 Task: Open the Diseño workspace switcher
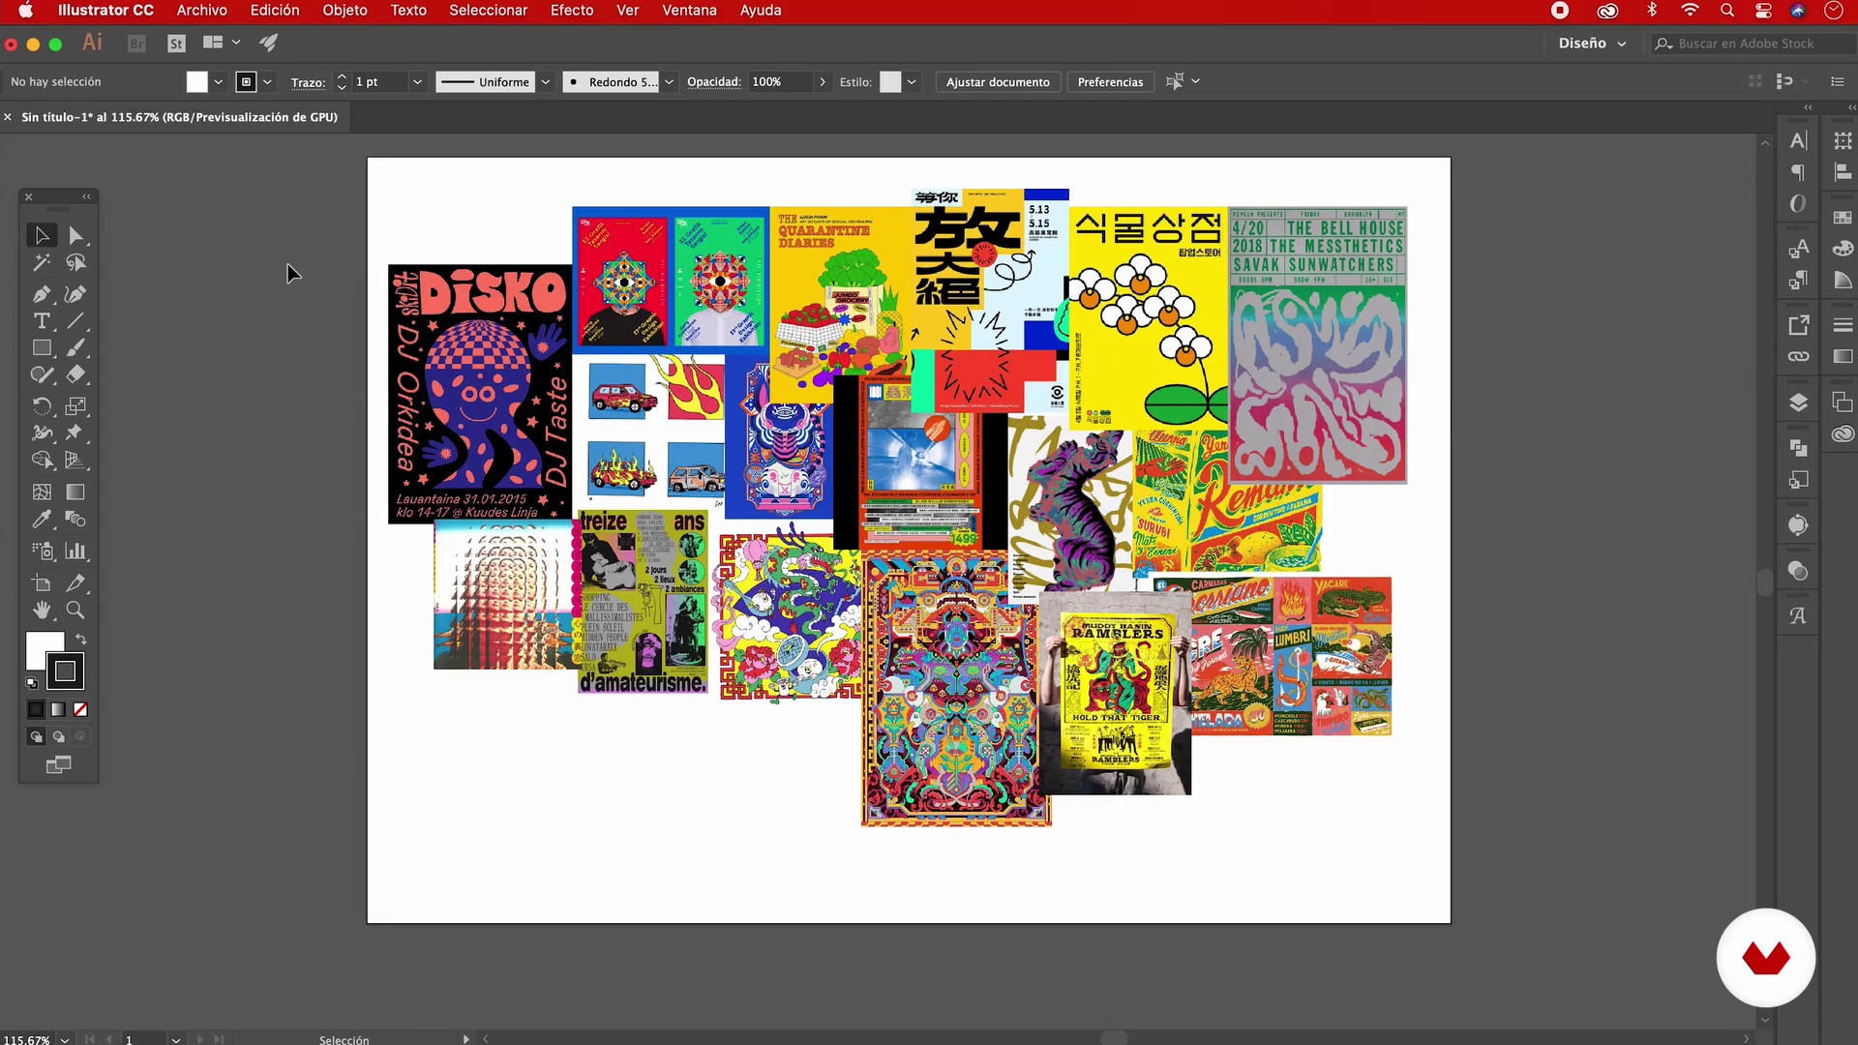point(1592,44)
